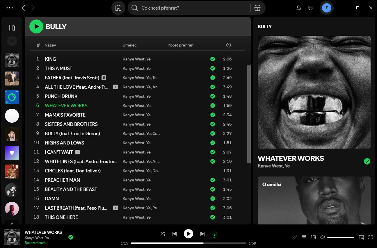Collapse the Your Library sidebar icon
377x248 pixels.
(x=12, y=28)
